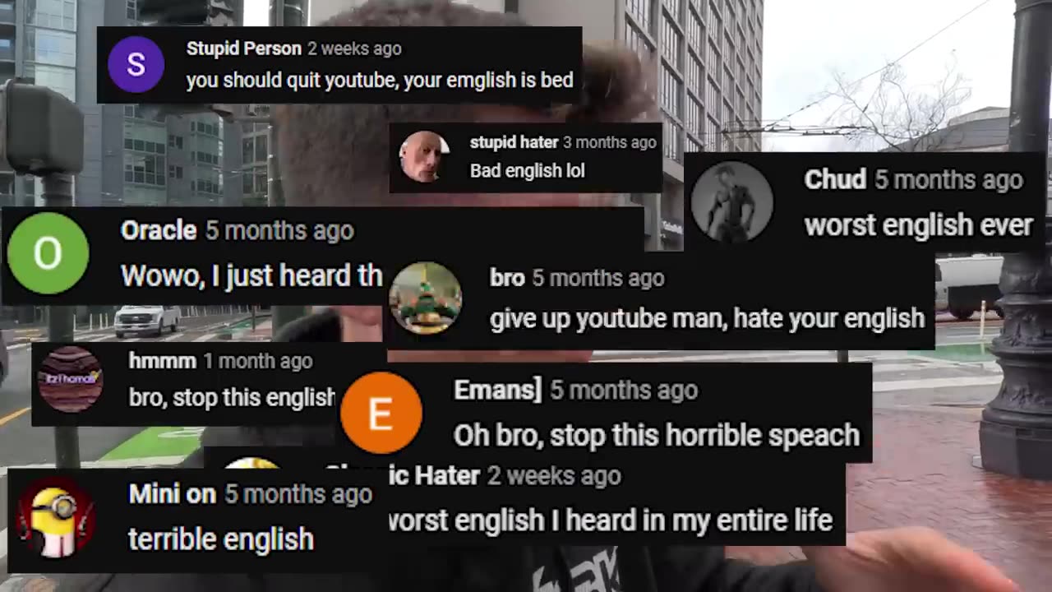Click the '3 months ago' timestamp by stupid hater
Screen dimensions: 1052x592
click(610, 142)
